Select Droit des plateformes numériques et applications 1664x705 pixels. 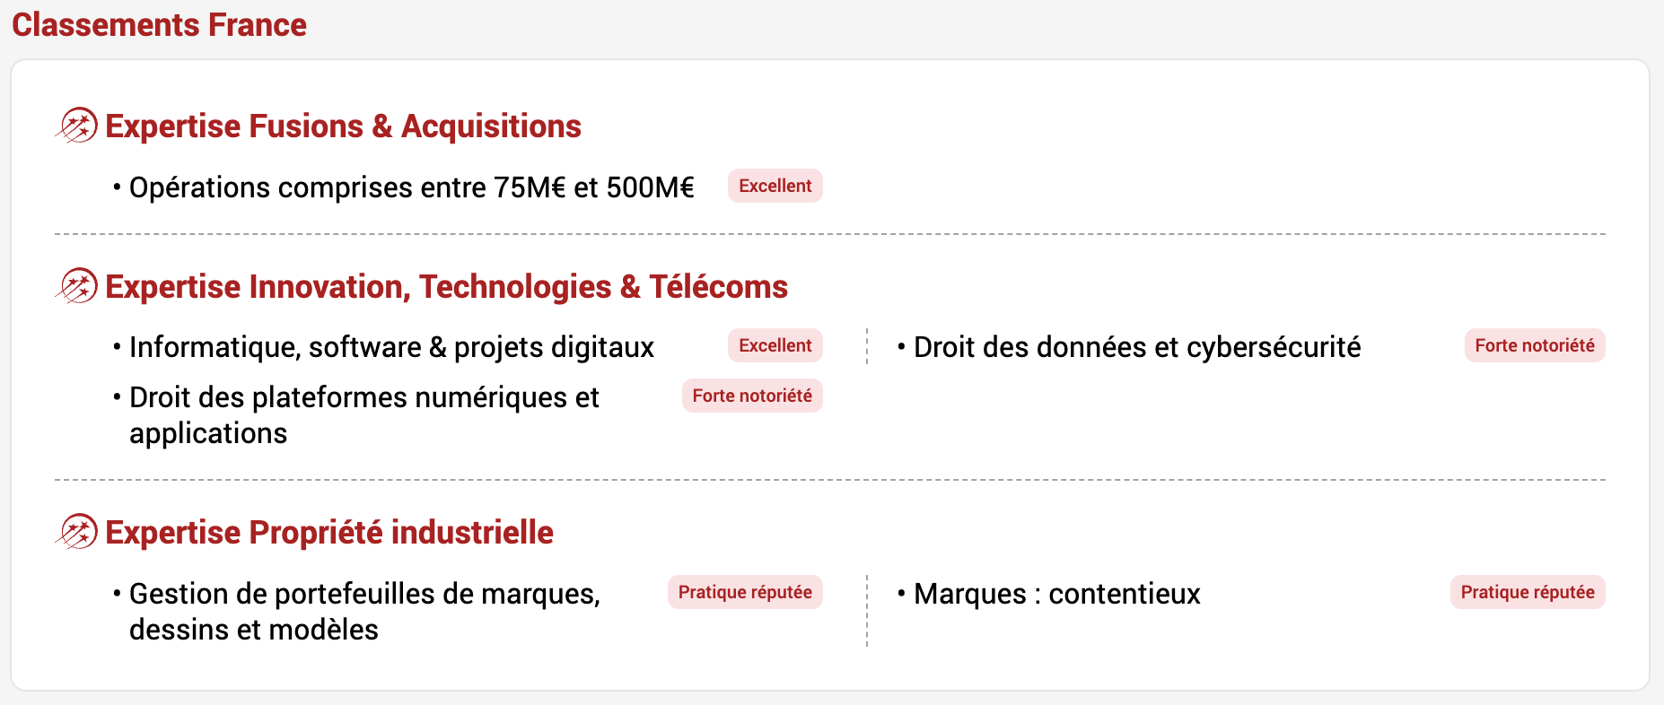(x=364, y=415)
